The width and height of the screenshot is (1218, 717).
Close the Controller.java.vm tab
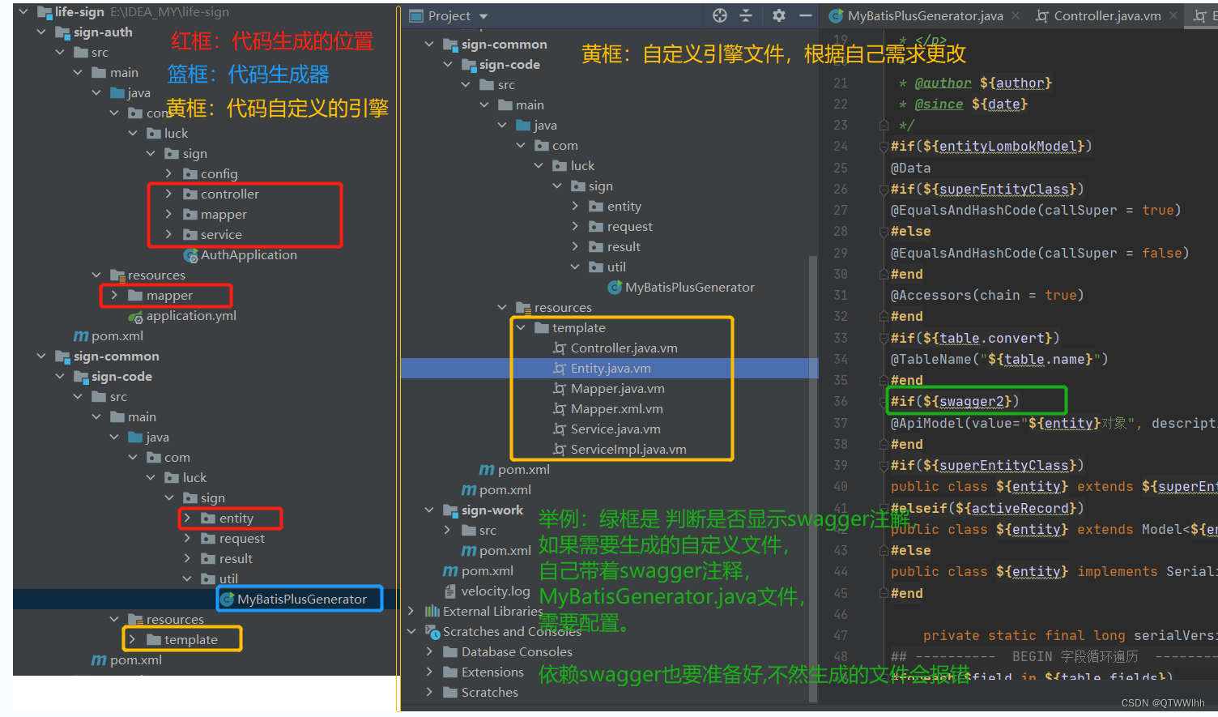(1173, 15)
